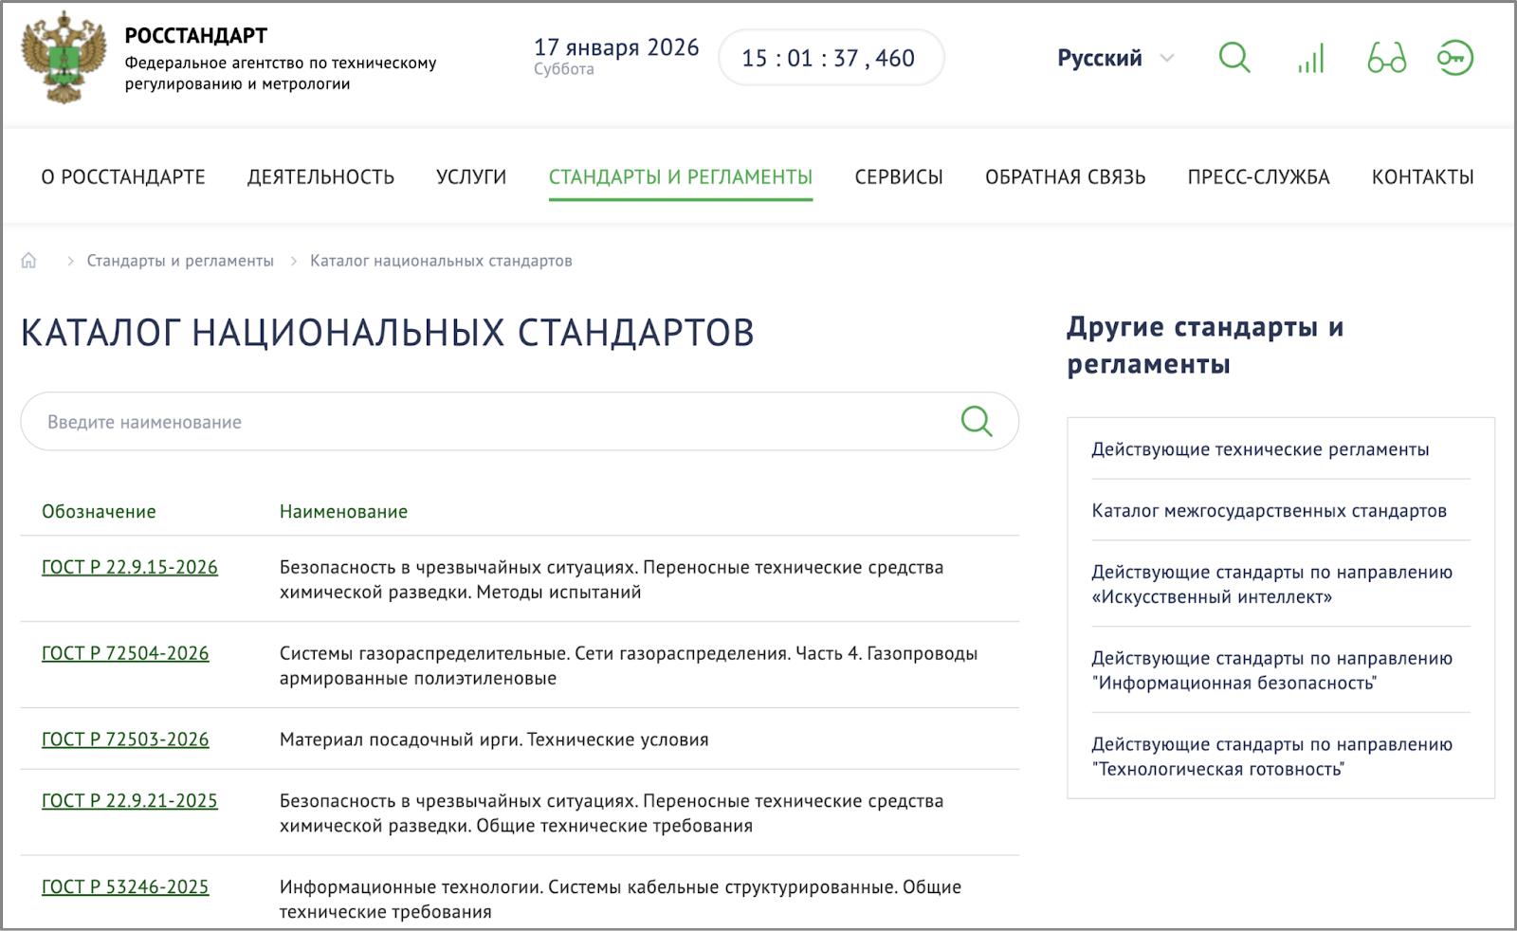The width and height of the screenshot is (1517, 931).
Task: Open the О Росстандарте menu item
Action: pos(123,177)
